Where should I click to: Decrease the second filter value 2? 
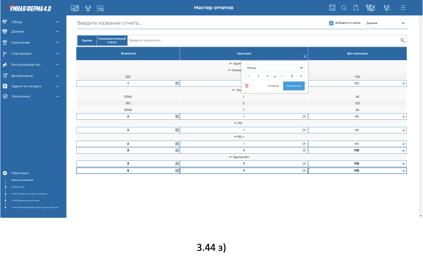pyautogui.click(x=282, y=76)
